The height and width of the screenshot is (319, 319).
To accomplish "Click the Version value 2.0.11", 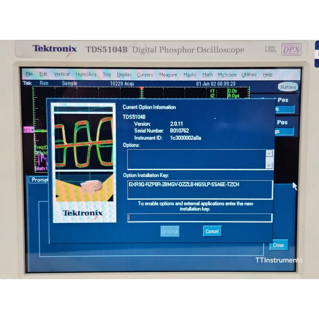I will 176,124.
